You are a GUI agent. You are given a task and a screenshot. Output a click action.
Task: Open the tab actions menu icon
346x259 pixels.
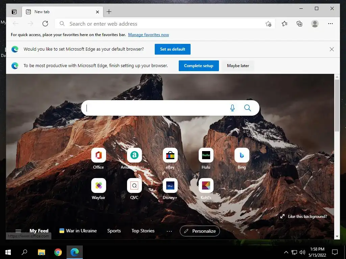(x=14, y=12)
